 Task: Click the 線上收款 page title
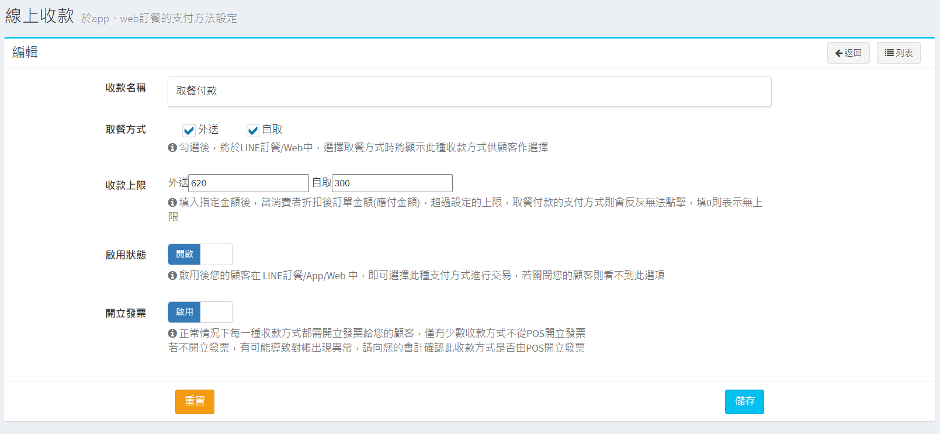(40, 16)
